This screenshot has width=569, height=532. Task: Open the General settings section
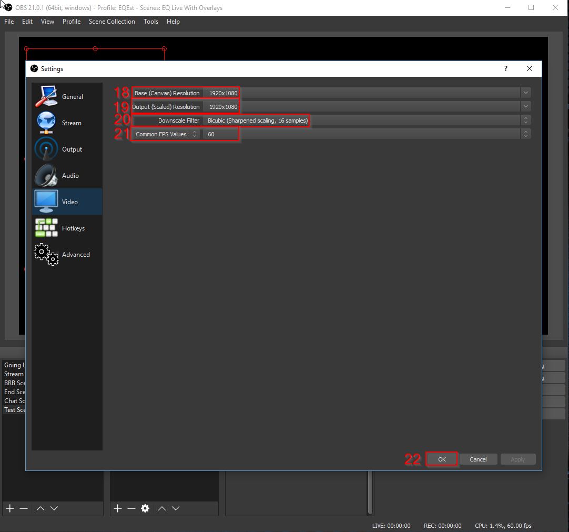pos(72,96)
